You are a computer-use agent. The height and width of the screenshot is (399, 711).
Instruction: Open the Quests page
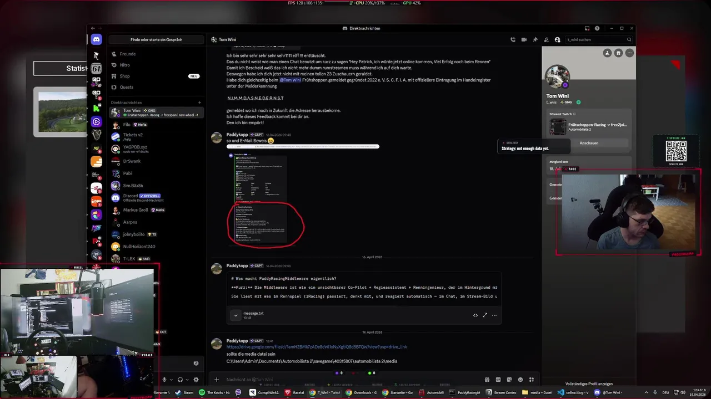click(156, 87)
